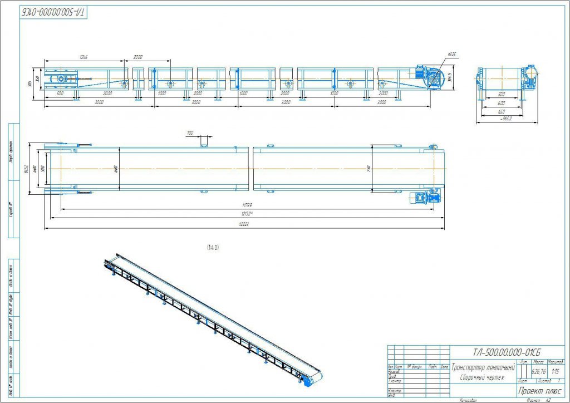Click the (1:40) scale label above isometric view
Viewport: 570px width, 403px height.
point(213,247)
